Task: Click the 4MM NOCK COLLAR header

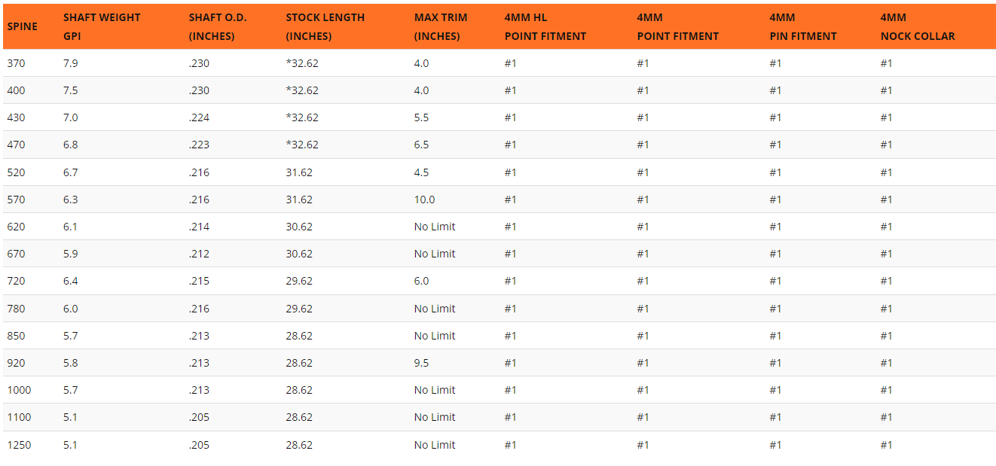Action: (917, 26)
